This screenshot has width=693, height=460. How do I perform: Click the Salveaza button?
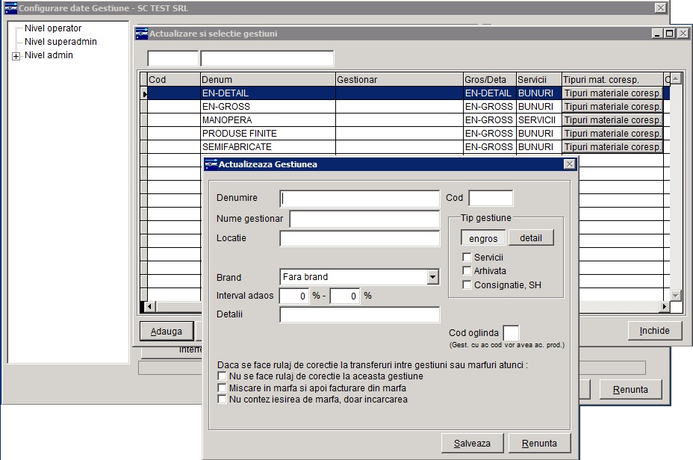pyautogui.click(x=472, y=444)
